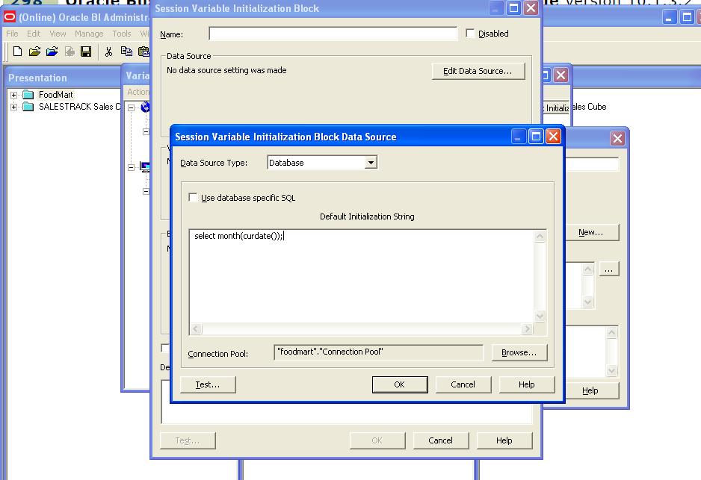Maximize the Data Source dialog
Viewport: 701px width, 480px height.
[x=536, y=136]
